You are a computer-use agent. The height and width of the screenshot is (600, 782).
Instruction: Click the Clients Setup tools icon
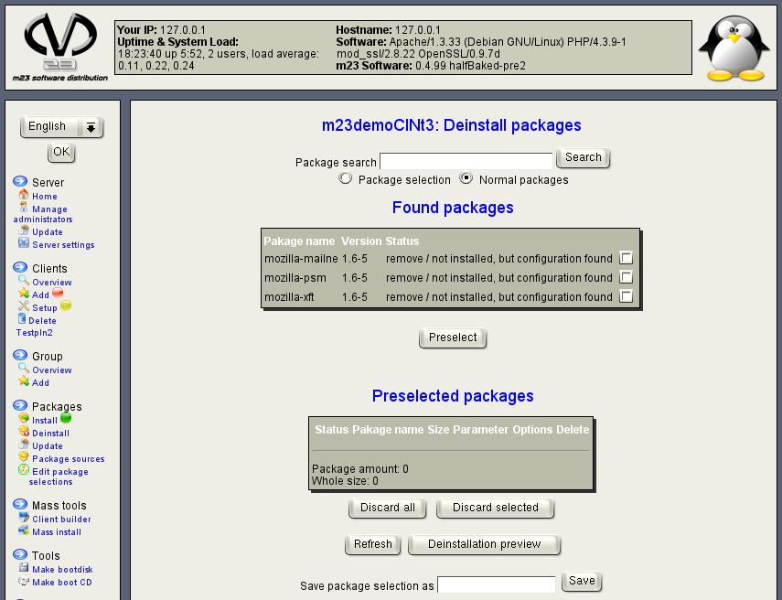pos(24,307)
